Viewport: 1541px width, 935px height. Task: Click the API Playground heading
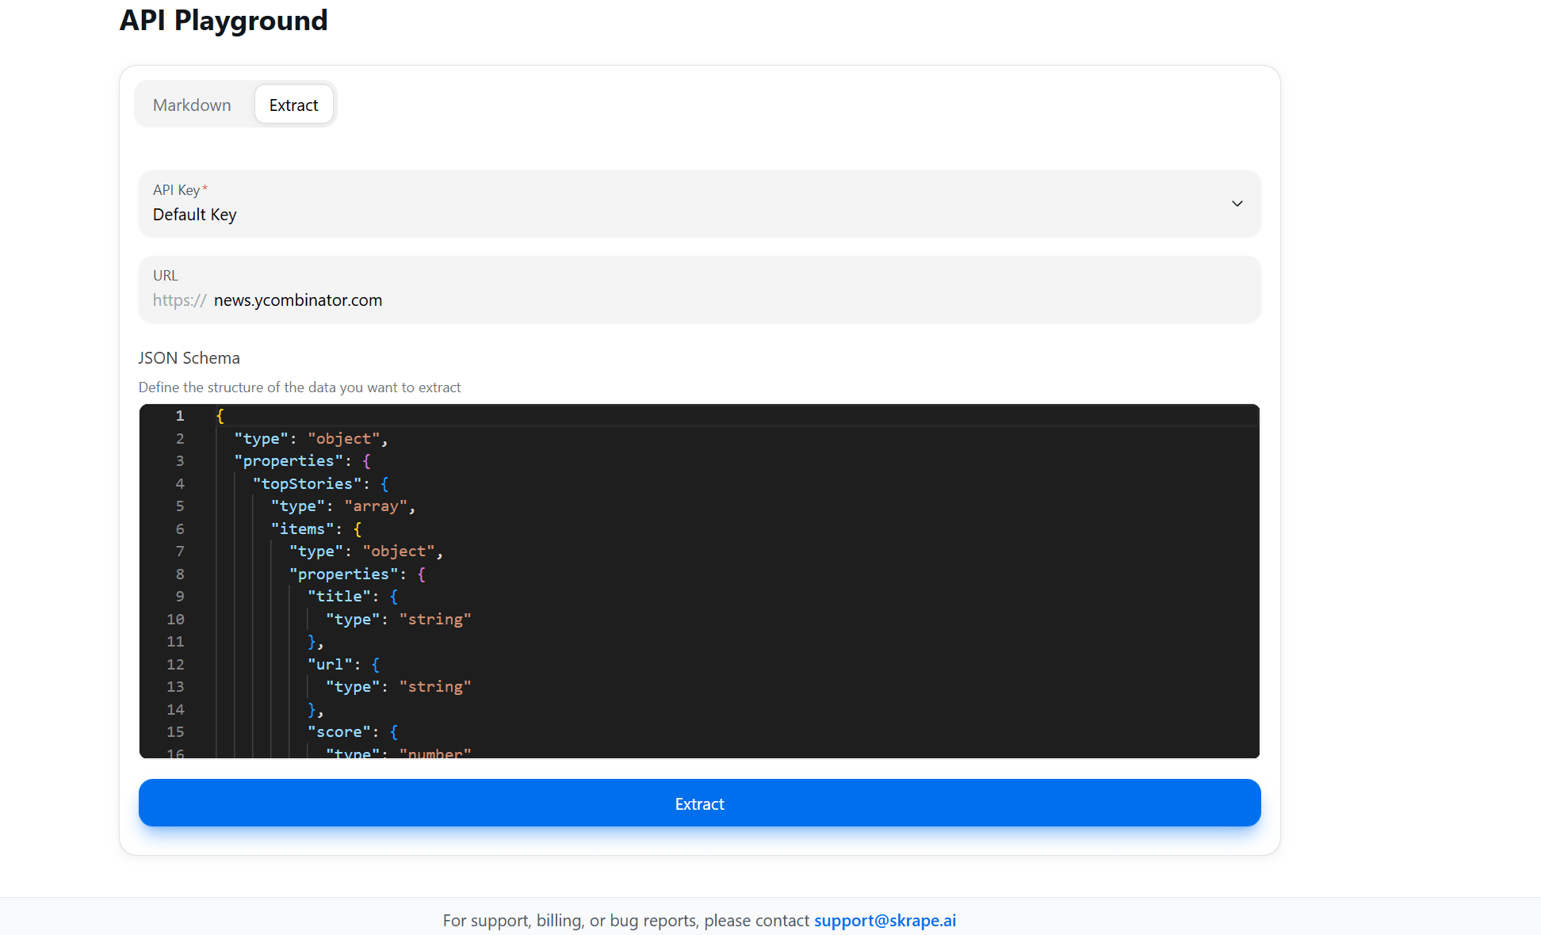pyautogui.click(x=224, y=20)
